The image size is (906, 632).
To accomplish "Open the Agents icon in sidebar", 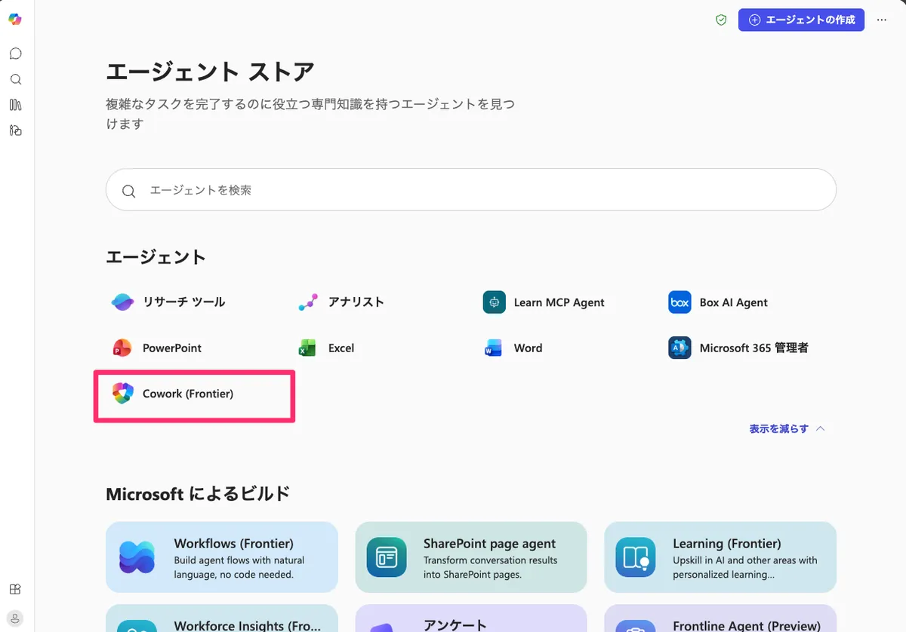I will (x=15, y=130).
